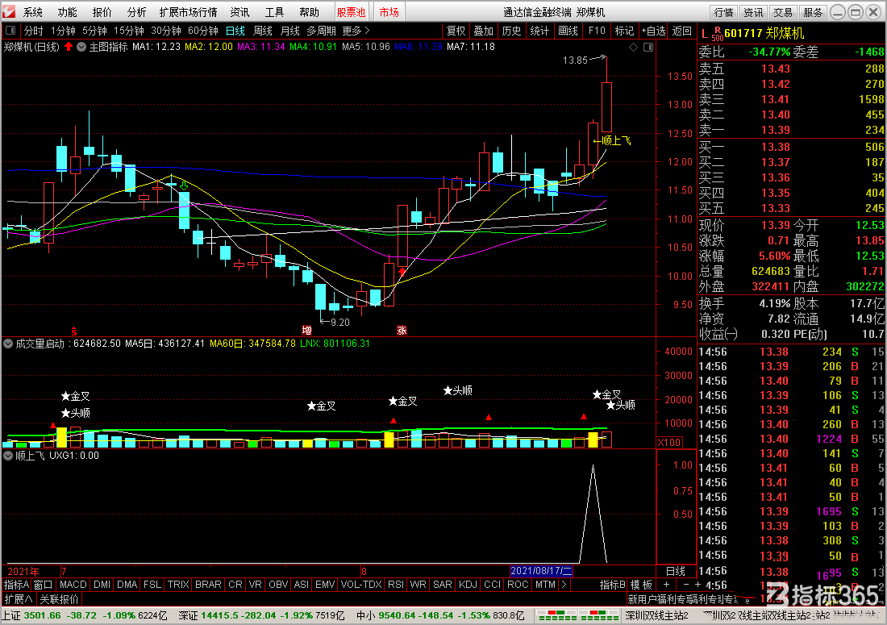This screenshot has width=887, height=625.
Task: Click the − zoom button near 指标B
Action: coord(686,585)
